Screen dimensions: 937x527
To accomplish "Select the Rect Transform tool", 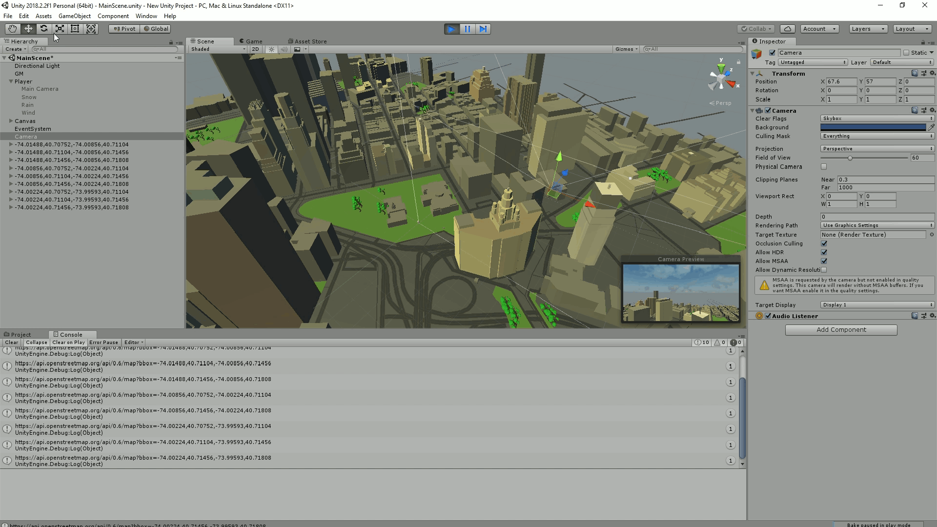I will pyautogui.click(x=75, y=29).
